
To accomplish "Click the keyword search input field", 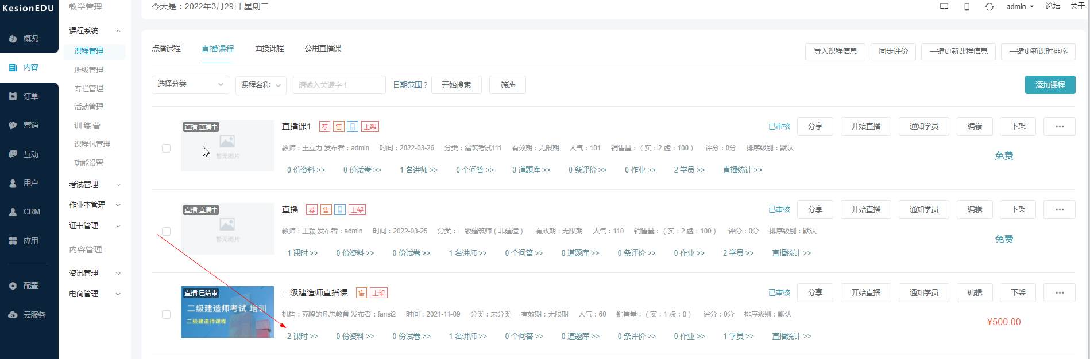I will (339, 85).
